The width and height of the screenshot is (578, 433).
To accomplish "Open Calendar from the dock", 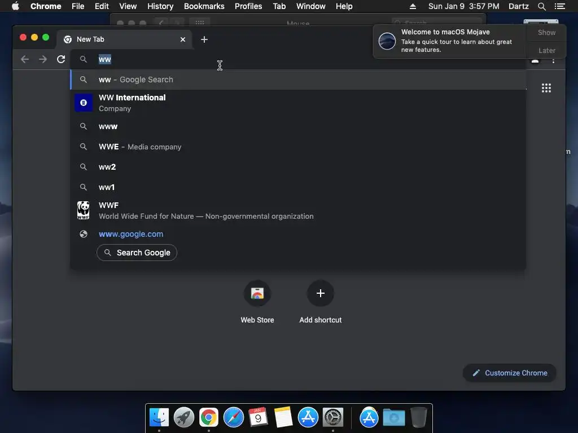I will click(259, 418).
